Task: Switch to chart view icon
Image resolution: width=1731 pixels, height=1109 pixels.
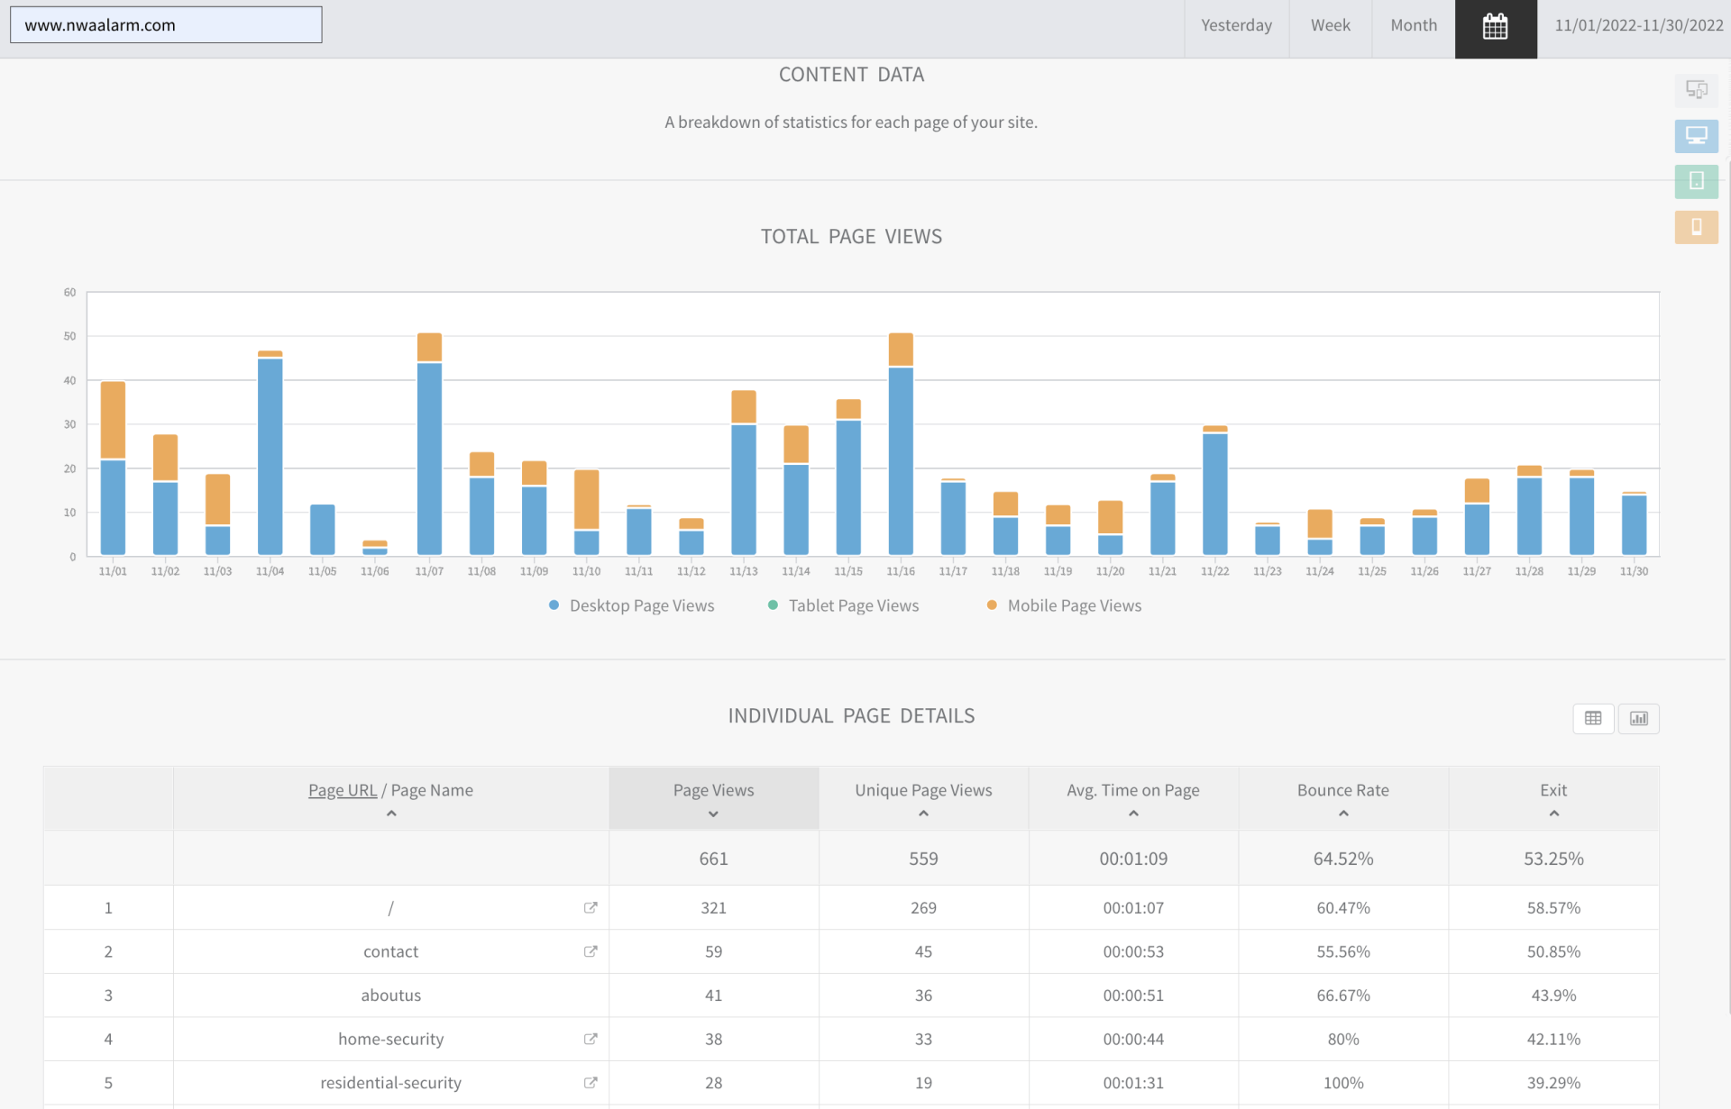Action: [x=1638, y=718]
